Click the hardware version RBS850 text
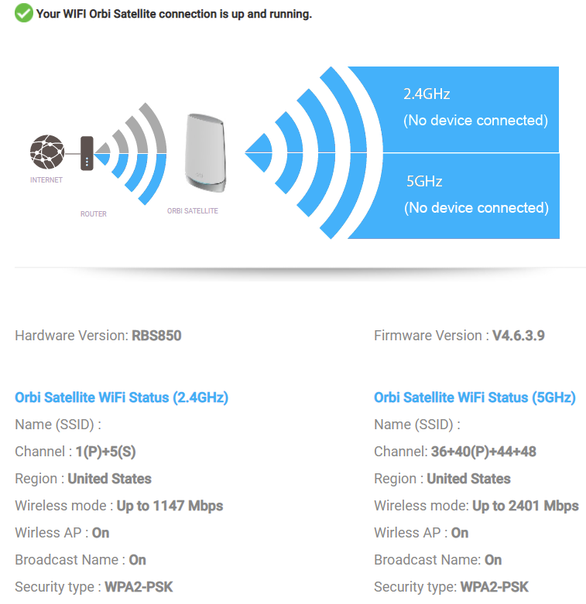Viewport: 586px width, 604px height. click(156, 336)
